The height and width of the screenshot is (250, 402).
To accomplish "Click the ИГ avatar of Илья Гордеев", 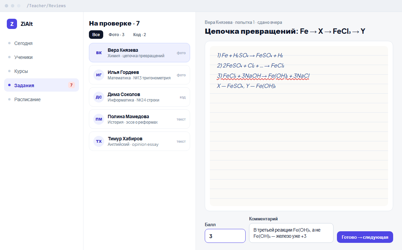I will [x=99, y=75].
